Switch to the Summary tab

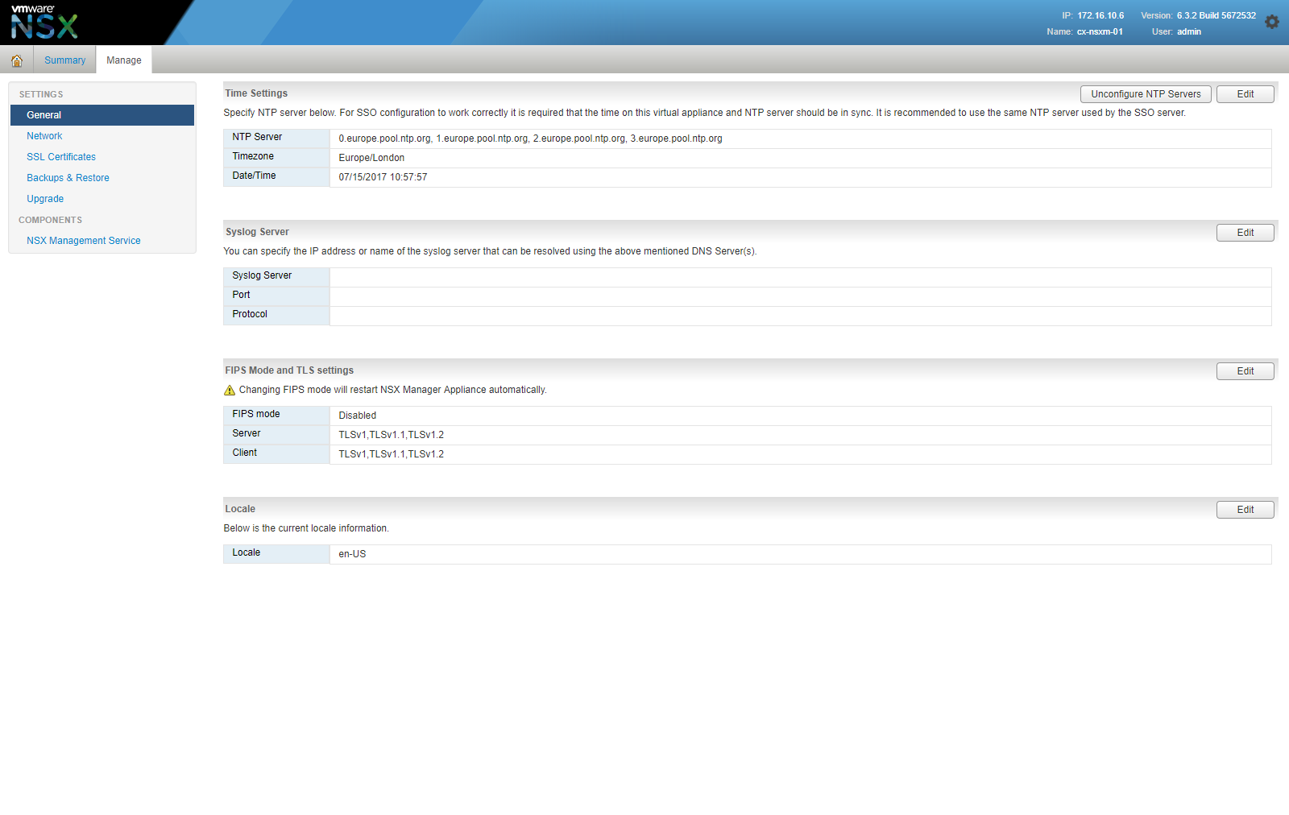[64, 60]
